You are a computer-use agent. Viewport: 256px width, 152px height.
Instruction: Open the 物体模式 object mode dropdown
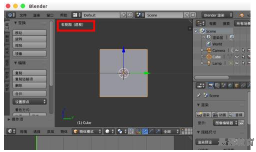(87, 131)
